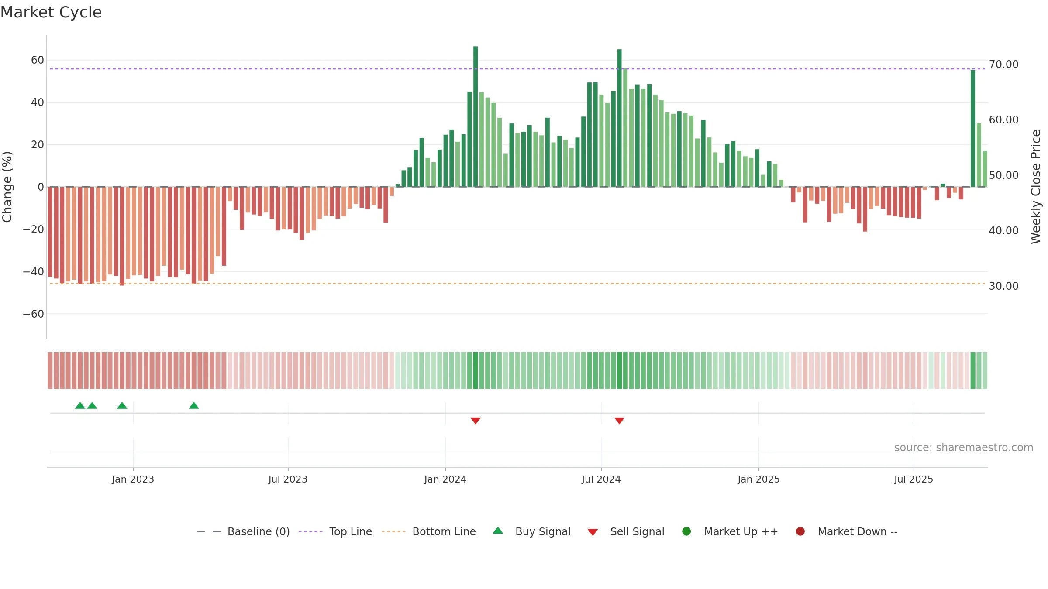This screenshot has width=1048, height=589.
Task: Click the Market Cycle chart title
Action: click(51, 12)
